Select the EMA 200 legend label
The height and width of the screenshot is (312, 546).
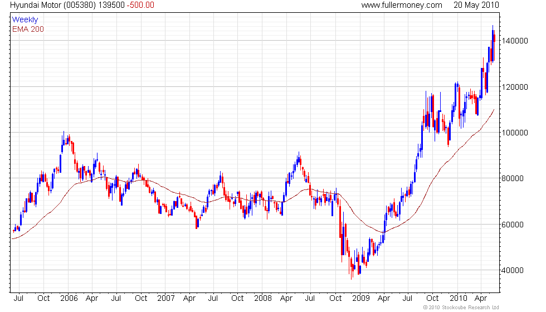[28, 29]
